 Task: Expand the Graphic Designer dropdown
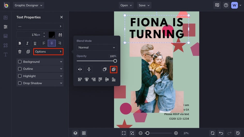(x=28, y=5)
